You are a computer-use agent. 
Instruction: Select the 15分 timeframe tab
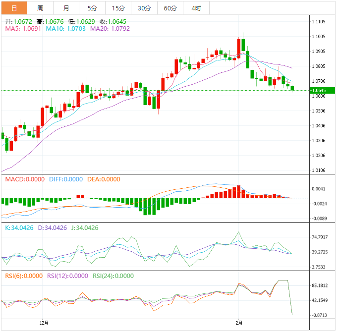[118, 8]
